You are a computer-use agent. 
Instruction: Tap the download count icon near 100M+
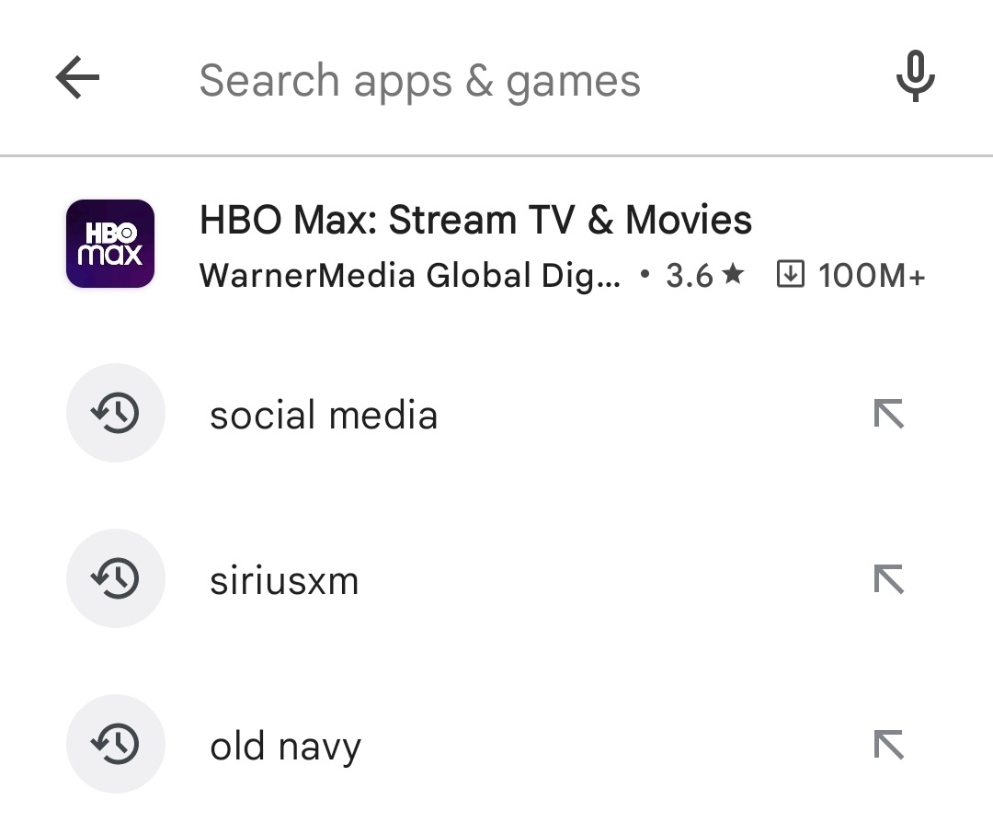point(790,274)
